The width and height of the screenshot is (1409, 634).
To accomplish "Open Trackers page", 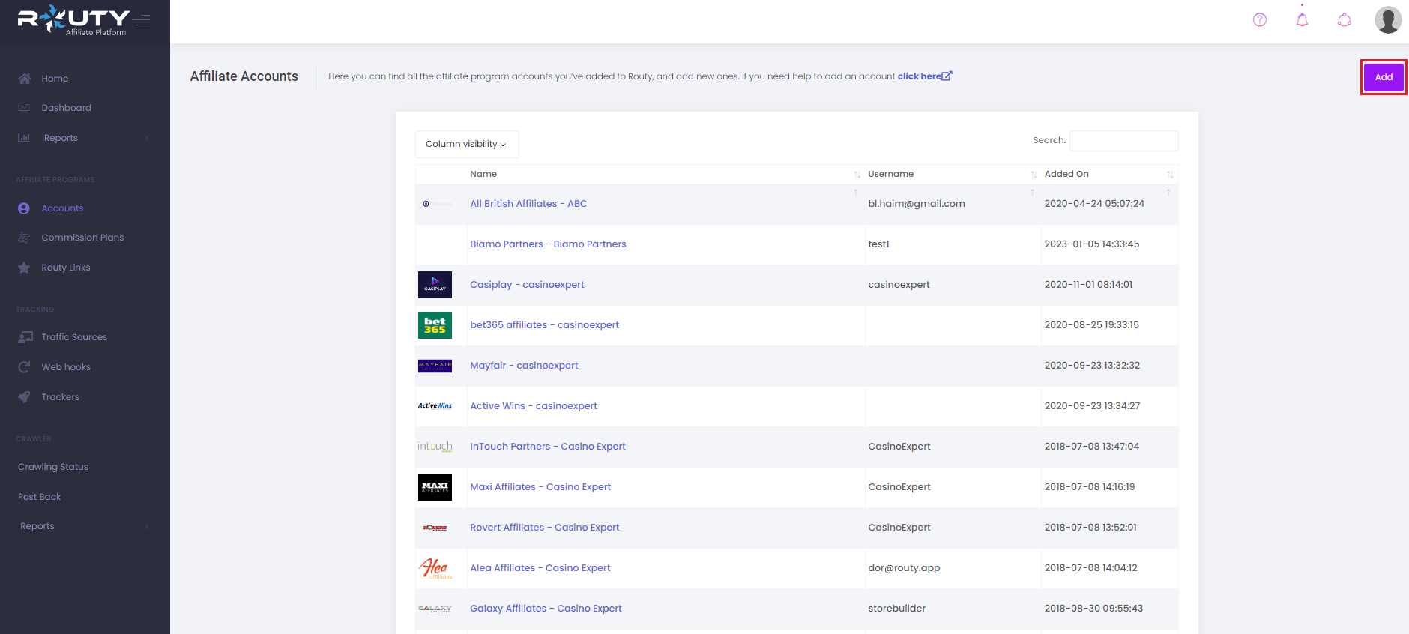I will [x=60, y=397].
